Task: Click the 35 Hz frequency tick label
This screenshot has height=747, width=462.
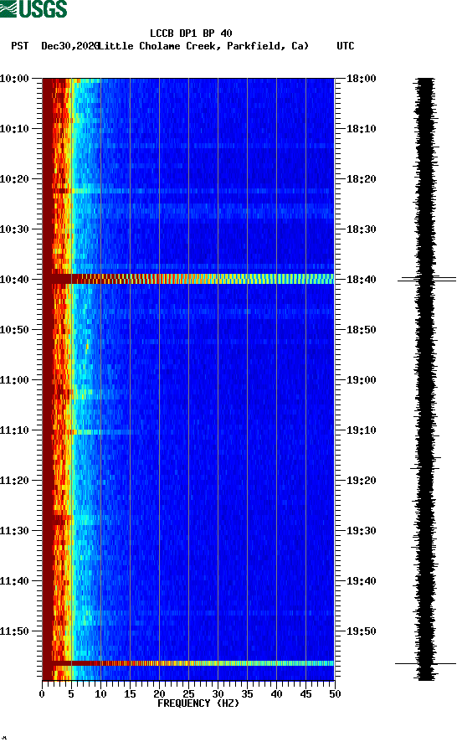Action: coord(247,694)
